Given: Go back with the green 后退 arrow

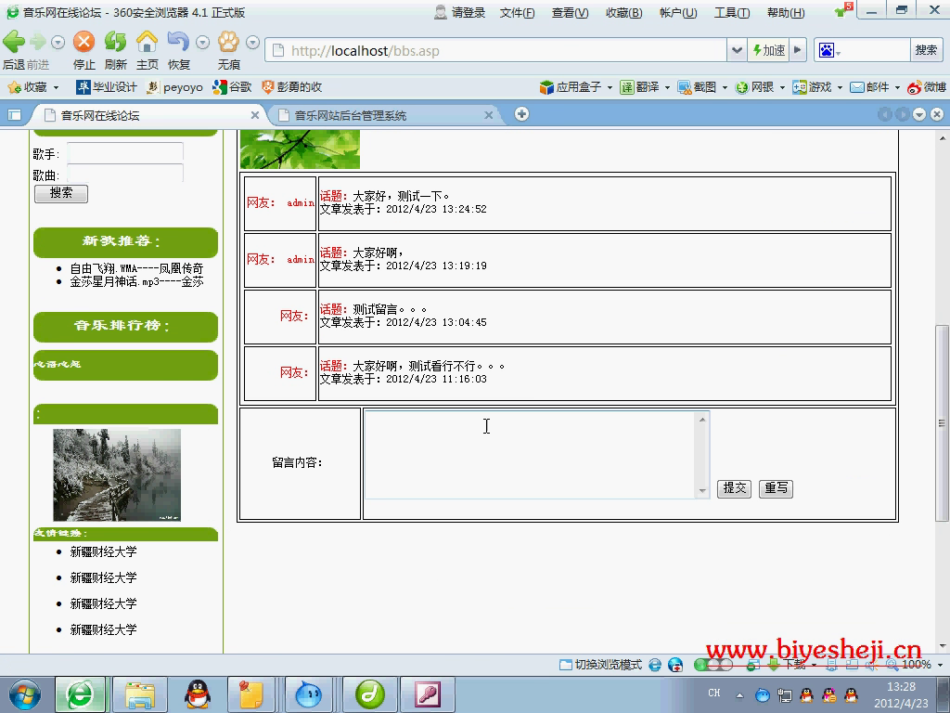Looking at the screenshot, I should click(14, 42).
